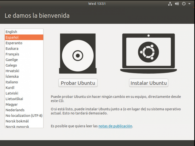Screen dimensions: 195x146
Task: Click the CD disc icon above Probar Ubuntu
Action: coord(78,54)
